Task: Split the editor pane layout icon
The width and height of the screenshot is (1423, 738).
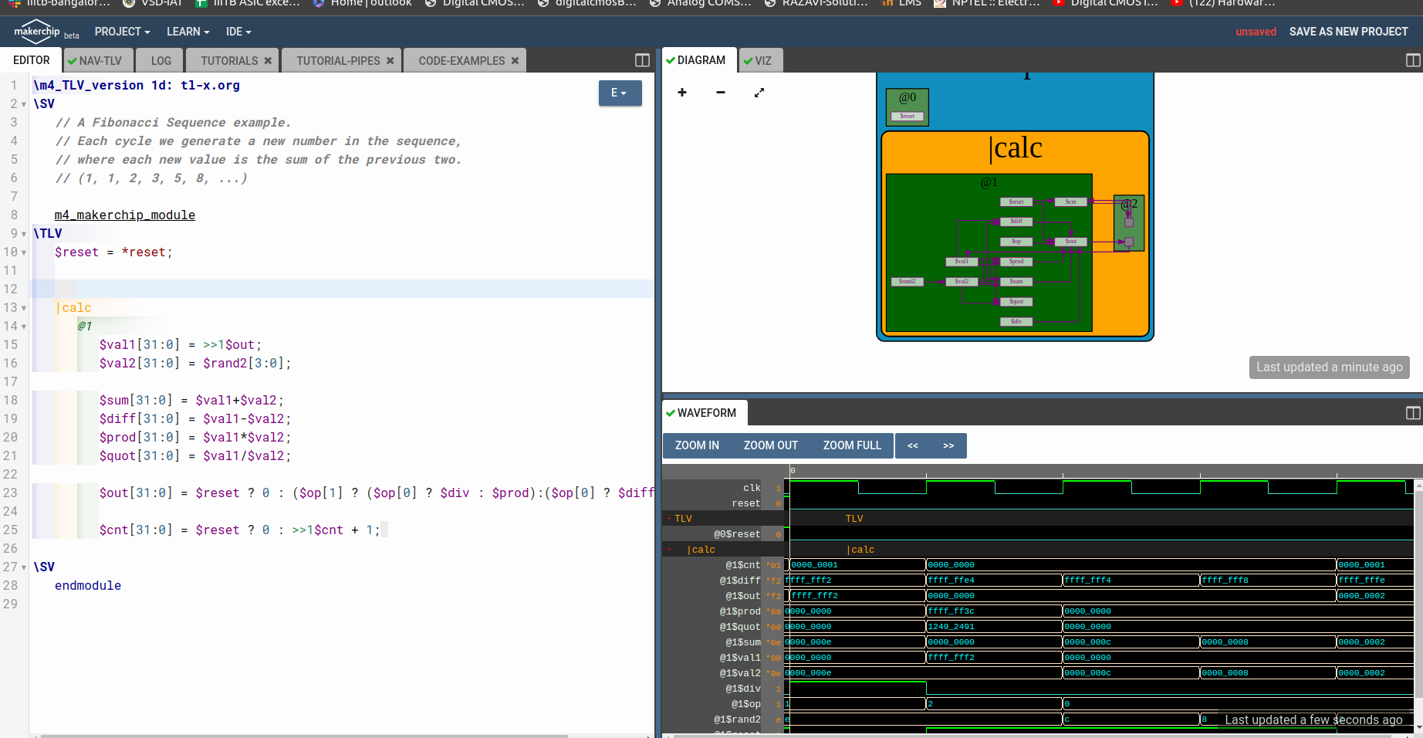Action: point(642,60)
